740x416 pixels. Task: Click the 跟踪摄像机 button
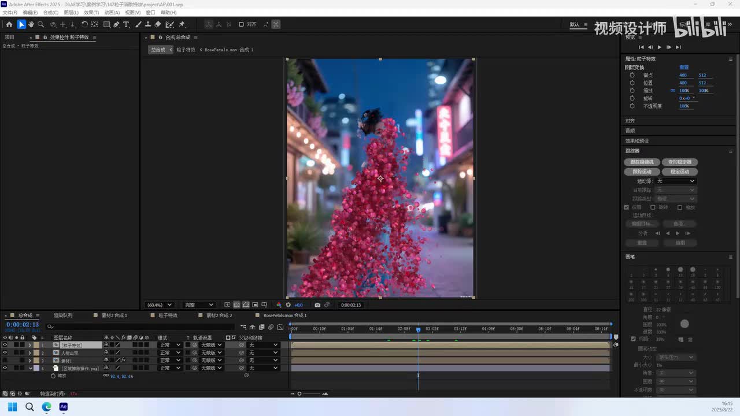pos(642,162)
